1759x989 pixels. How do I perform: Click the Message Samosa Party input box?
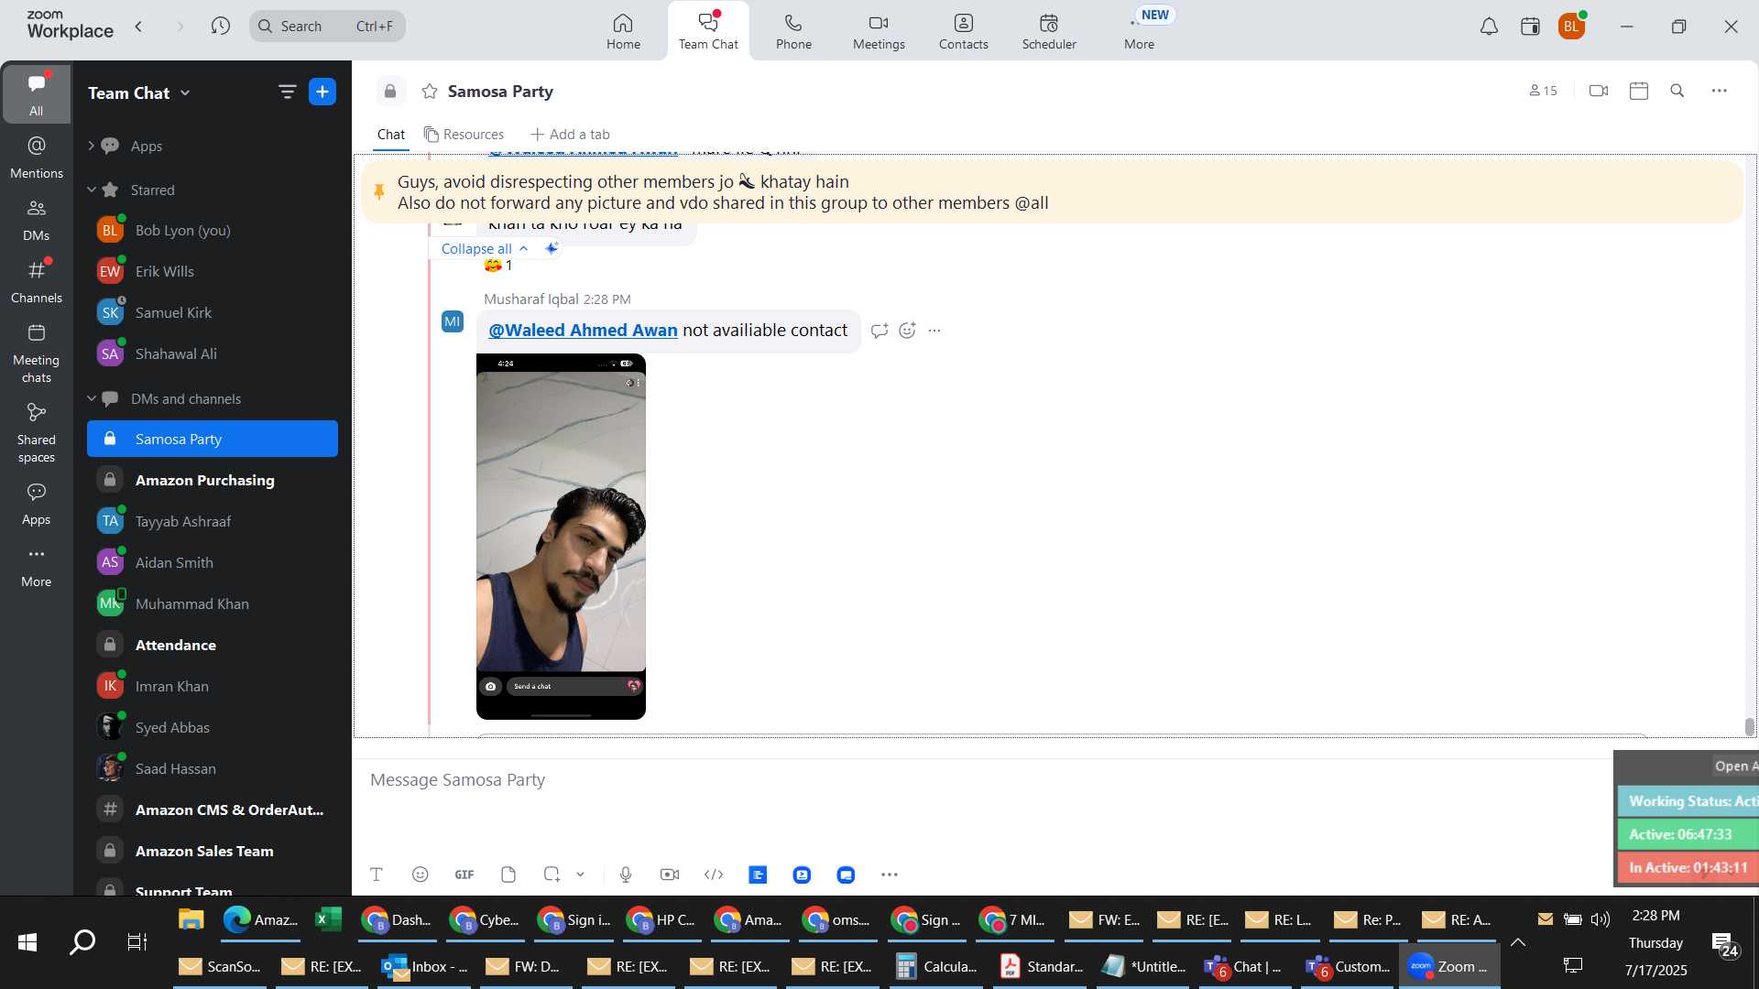click(x=980, y=780)
